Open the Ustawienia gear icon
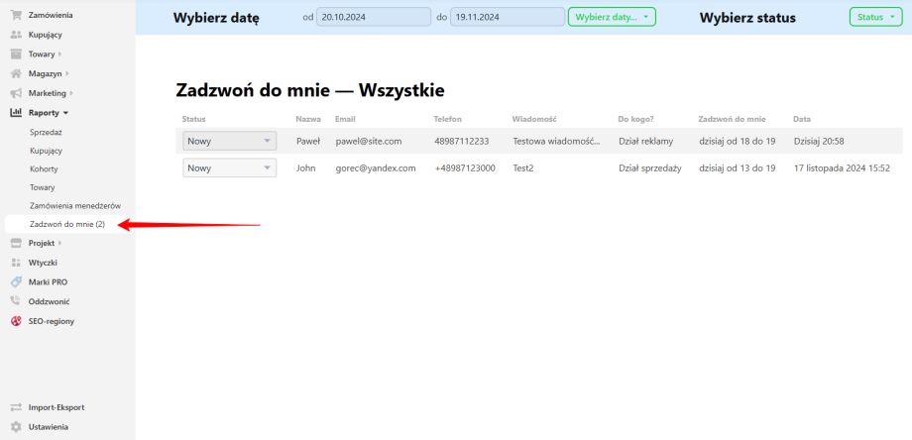The width and height of the screenshot is (912, 440). 16,427
